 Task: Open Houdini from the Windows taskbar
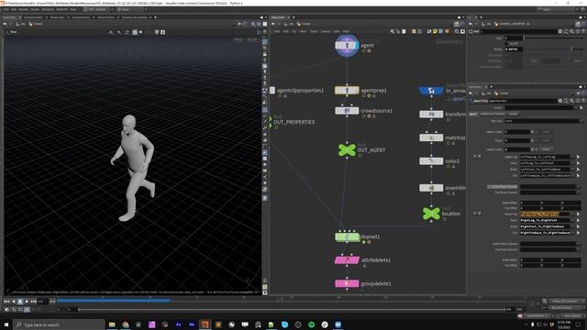pos(205,324)
